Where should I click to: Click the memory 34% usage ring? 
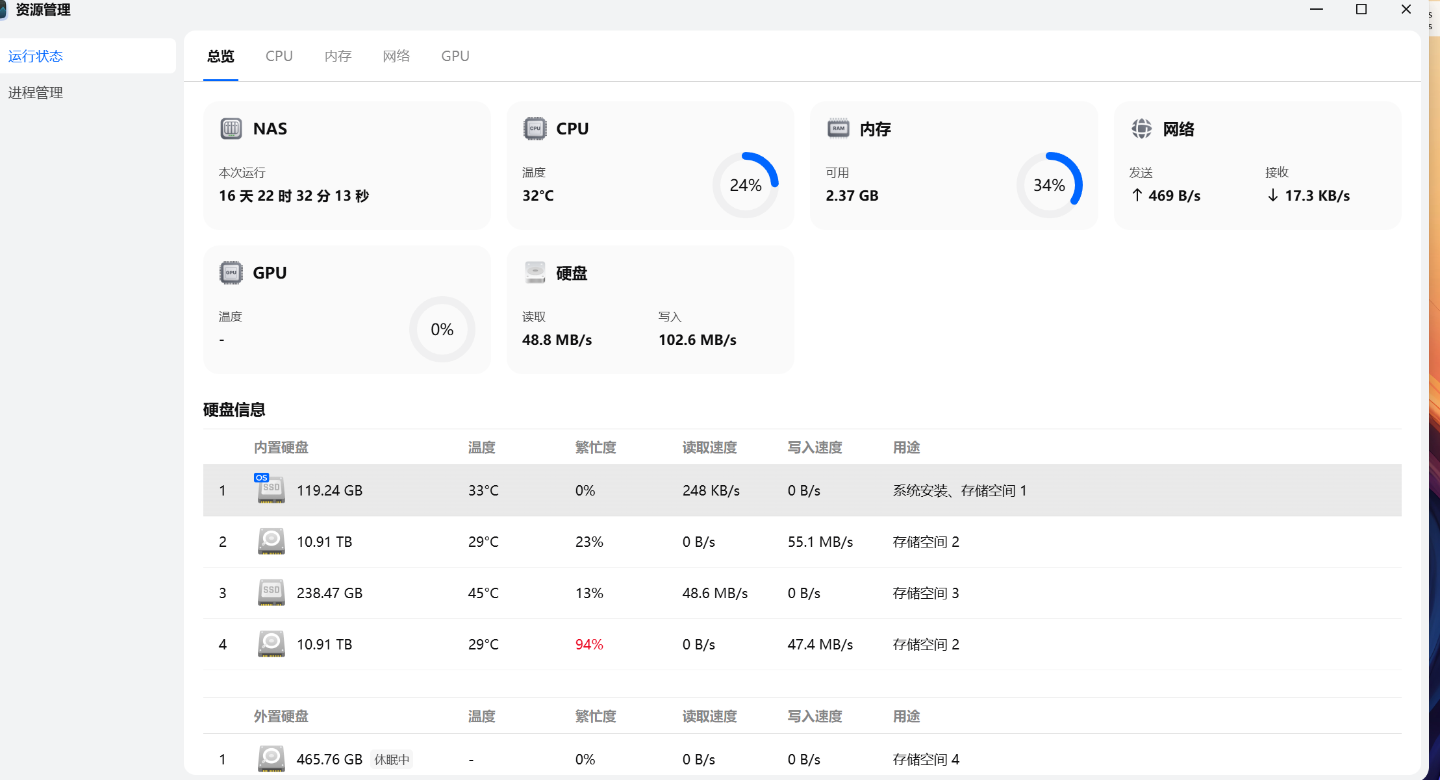[1048, 185]
